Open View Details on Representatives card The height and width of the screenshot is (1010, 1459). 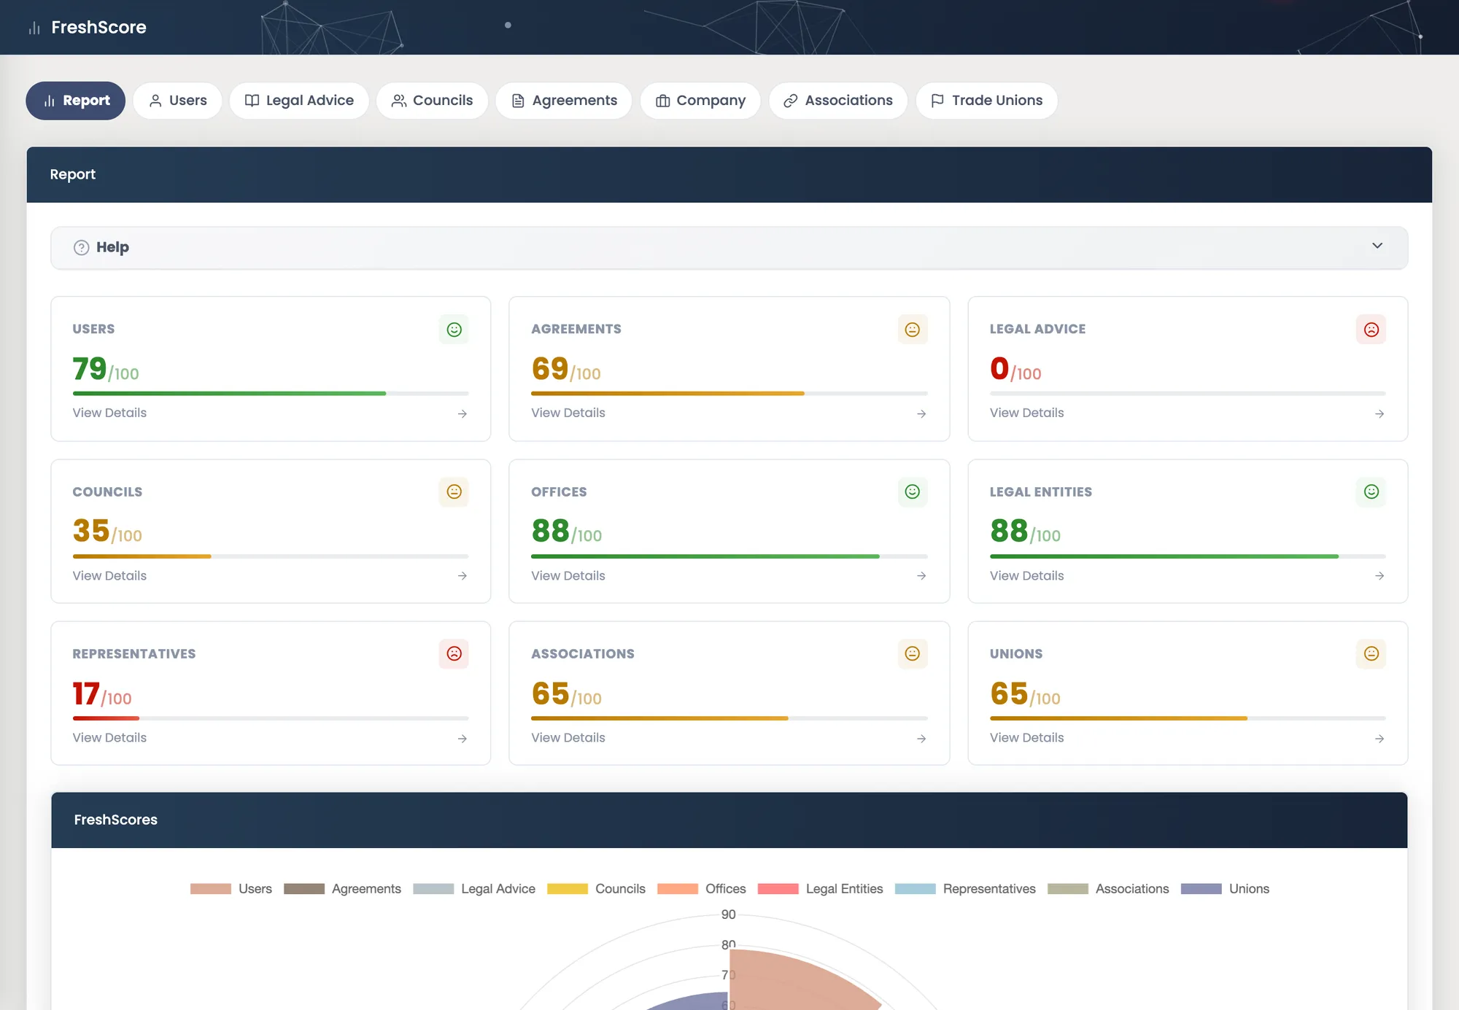109,737
